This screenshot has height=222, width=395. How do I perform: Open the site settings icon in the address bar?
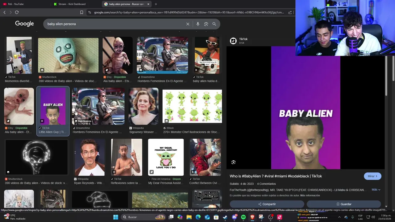click(x=89, y=12)
